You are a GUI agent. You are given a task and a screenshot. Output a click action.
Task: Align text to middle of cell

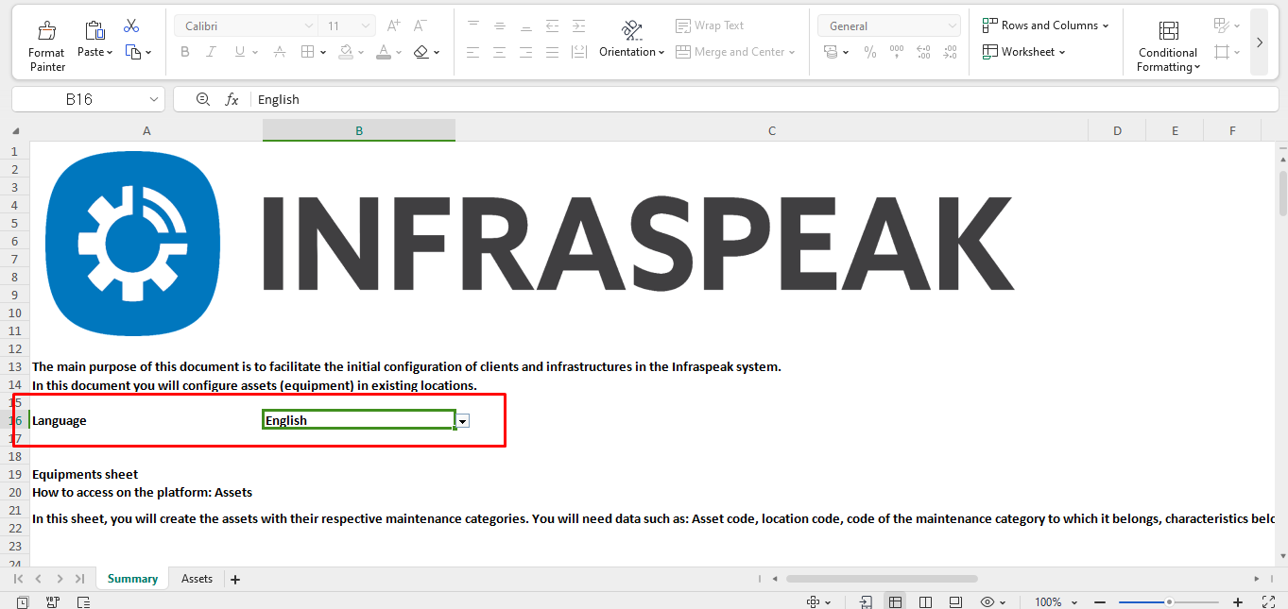click(x=500, y=25)
